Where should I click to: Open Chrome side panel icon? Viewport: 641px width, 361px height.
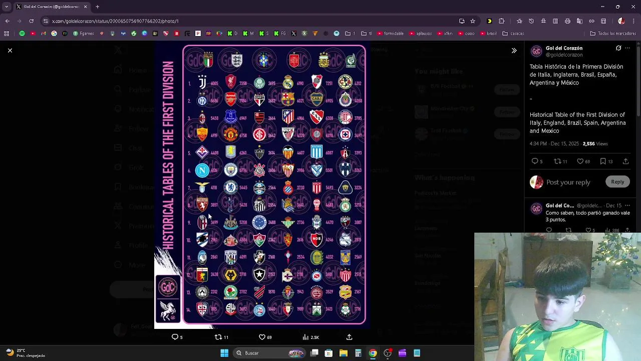point(603,21)
